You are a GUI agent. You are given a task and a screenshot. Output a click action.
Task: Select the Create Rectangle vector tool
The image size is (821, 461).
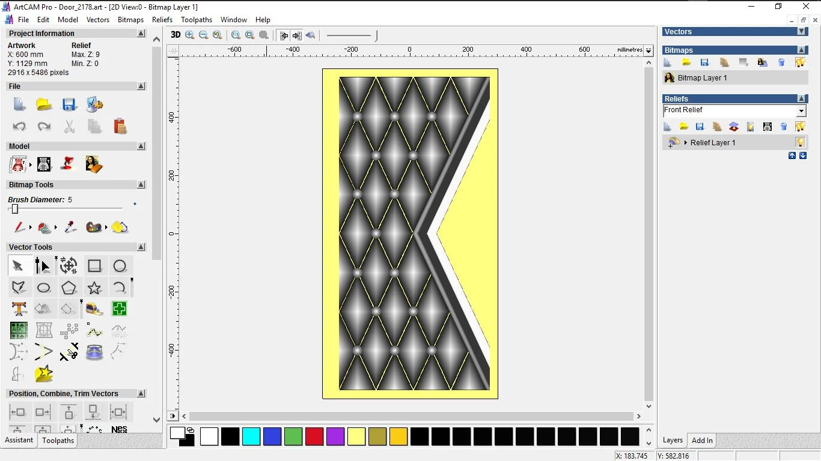[x=94, y=266]
